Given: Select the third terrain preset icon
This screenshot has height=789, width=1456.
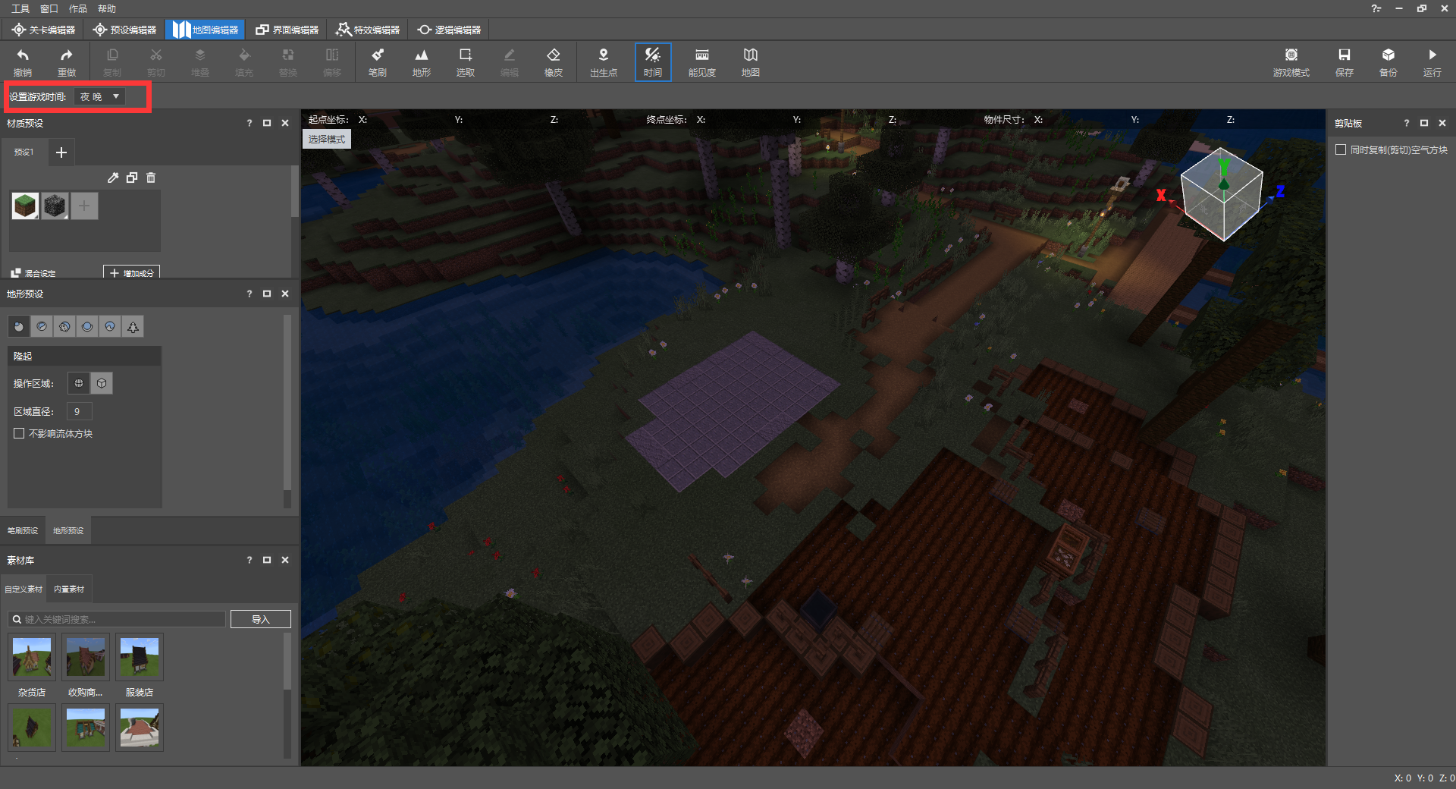Looking at the screenshot, I should click(64, 326).
